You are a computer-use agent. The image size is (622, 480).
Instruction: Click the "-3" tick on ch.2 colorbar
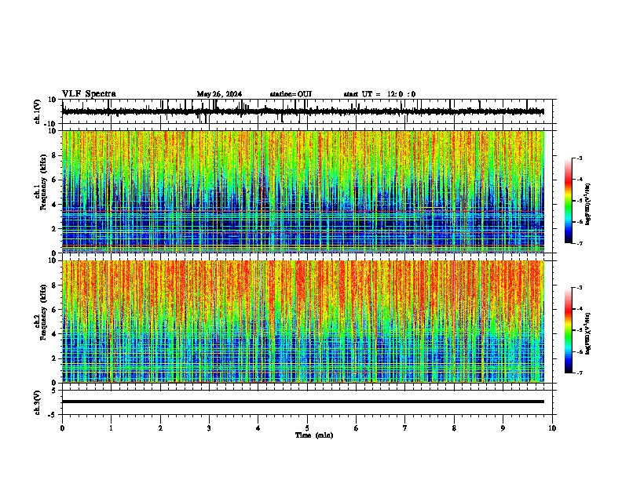coord(580,288)
